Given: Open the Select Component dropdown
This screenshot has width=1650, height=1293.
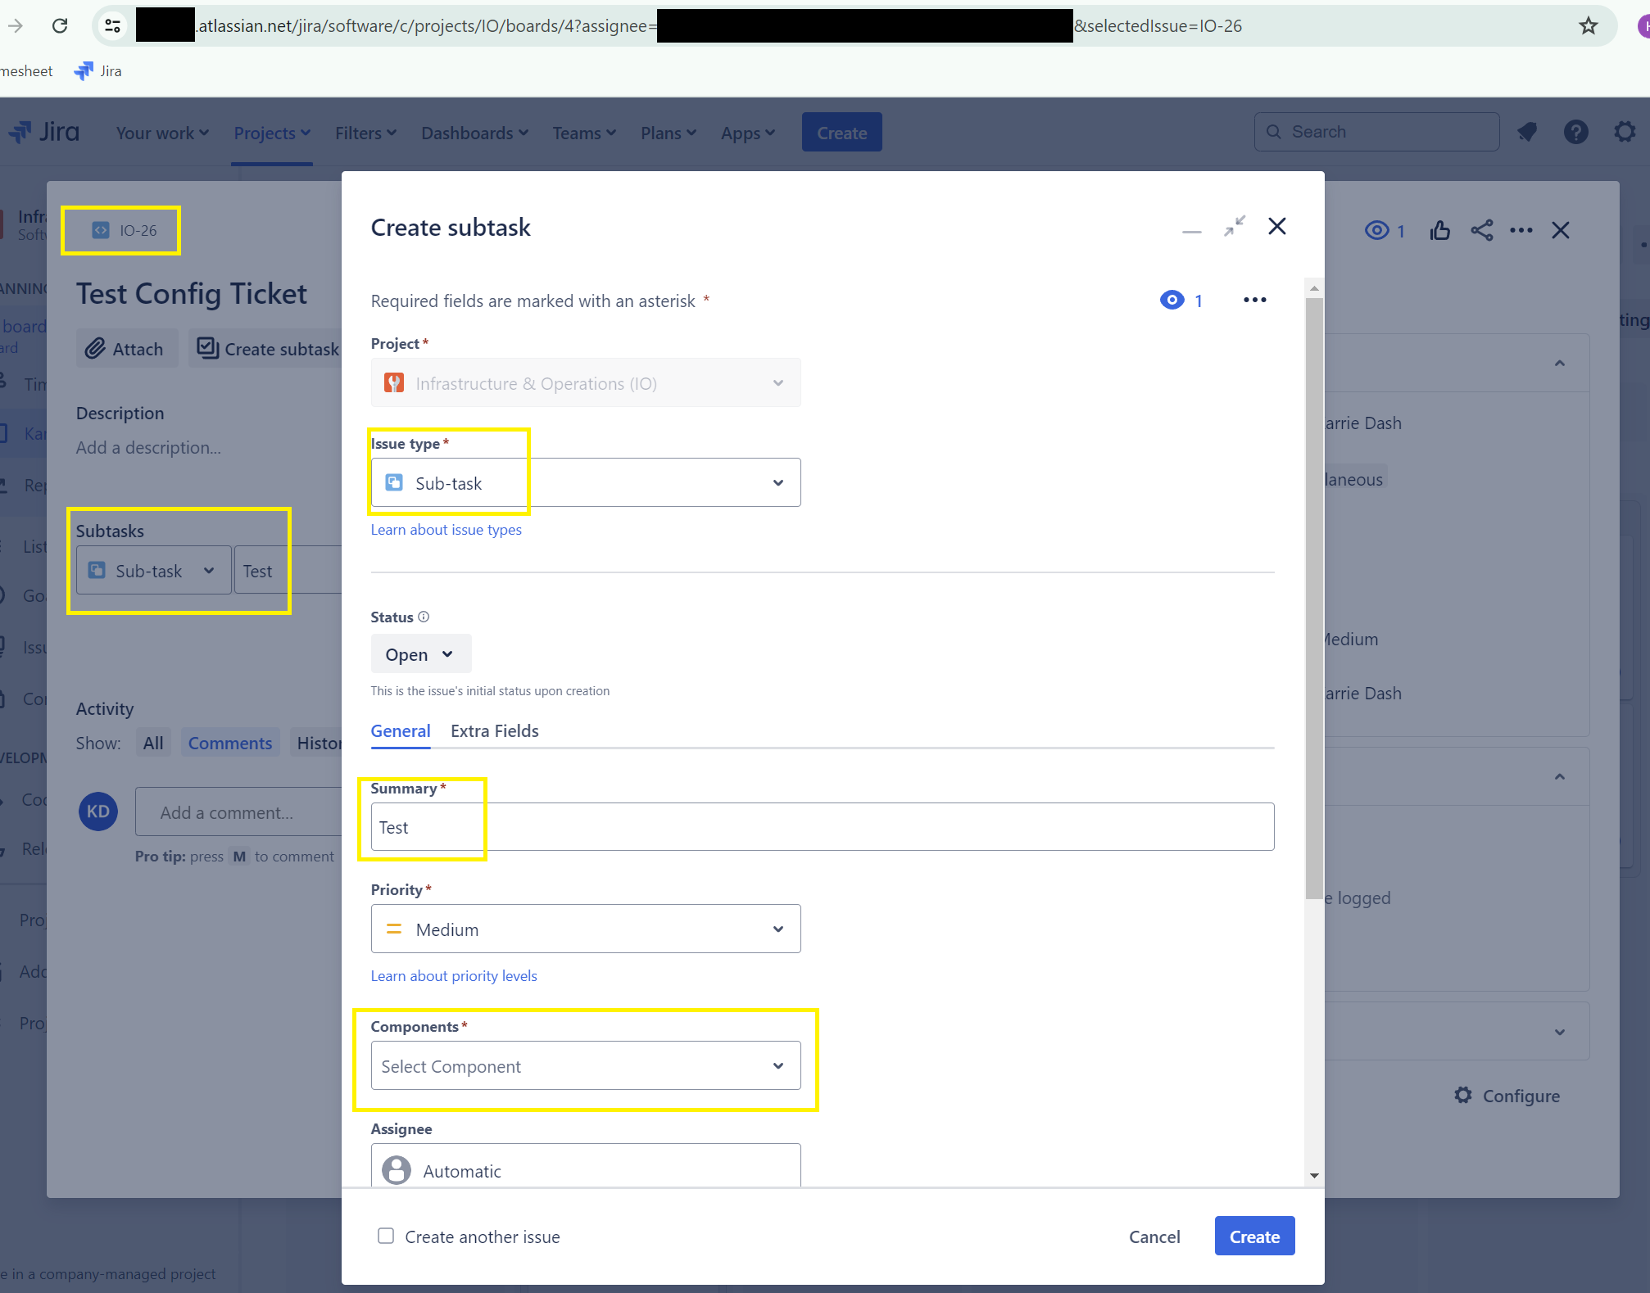Looking at the screenshot, I should pyautogui.click(x=585, y=1066).
